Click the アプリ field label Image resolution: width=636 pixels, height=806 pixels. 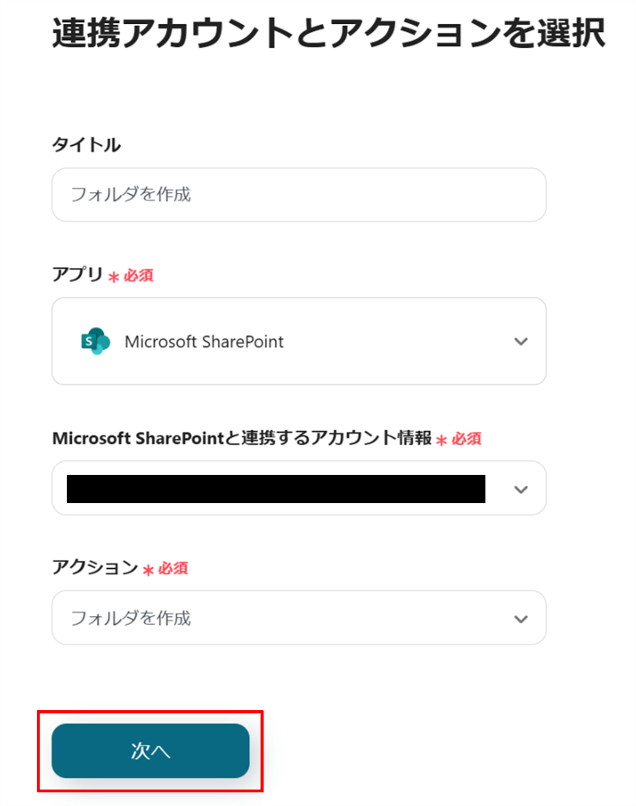(x=77, y=275)
